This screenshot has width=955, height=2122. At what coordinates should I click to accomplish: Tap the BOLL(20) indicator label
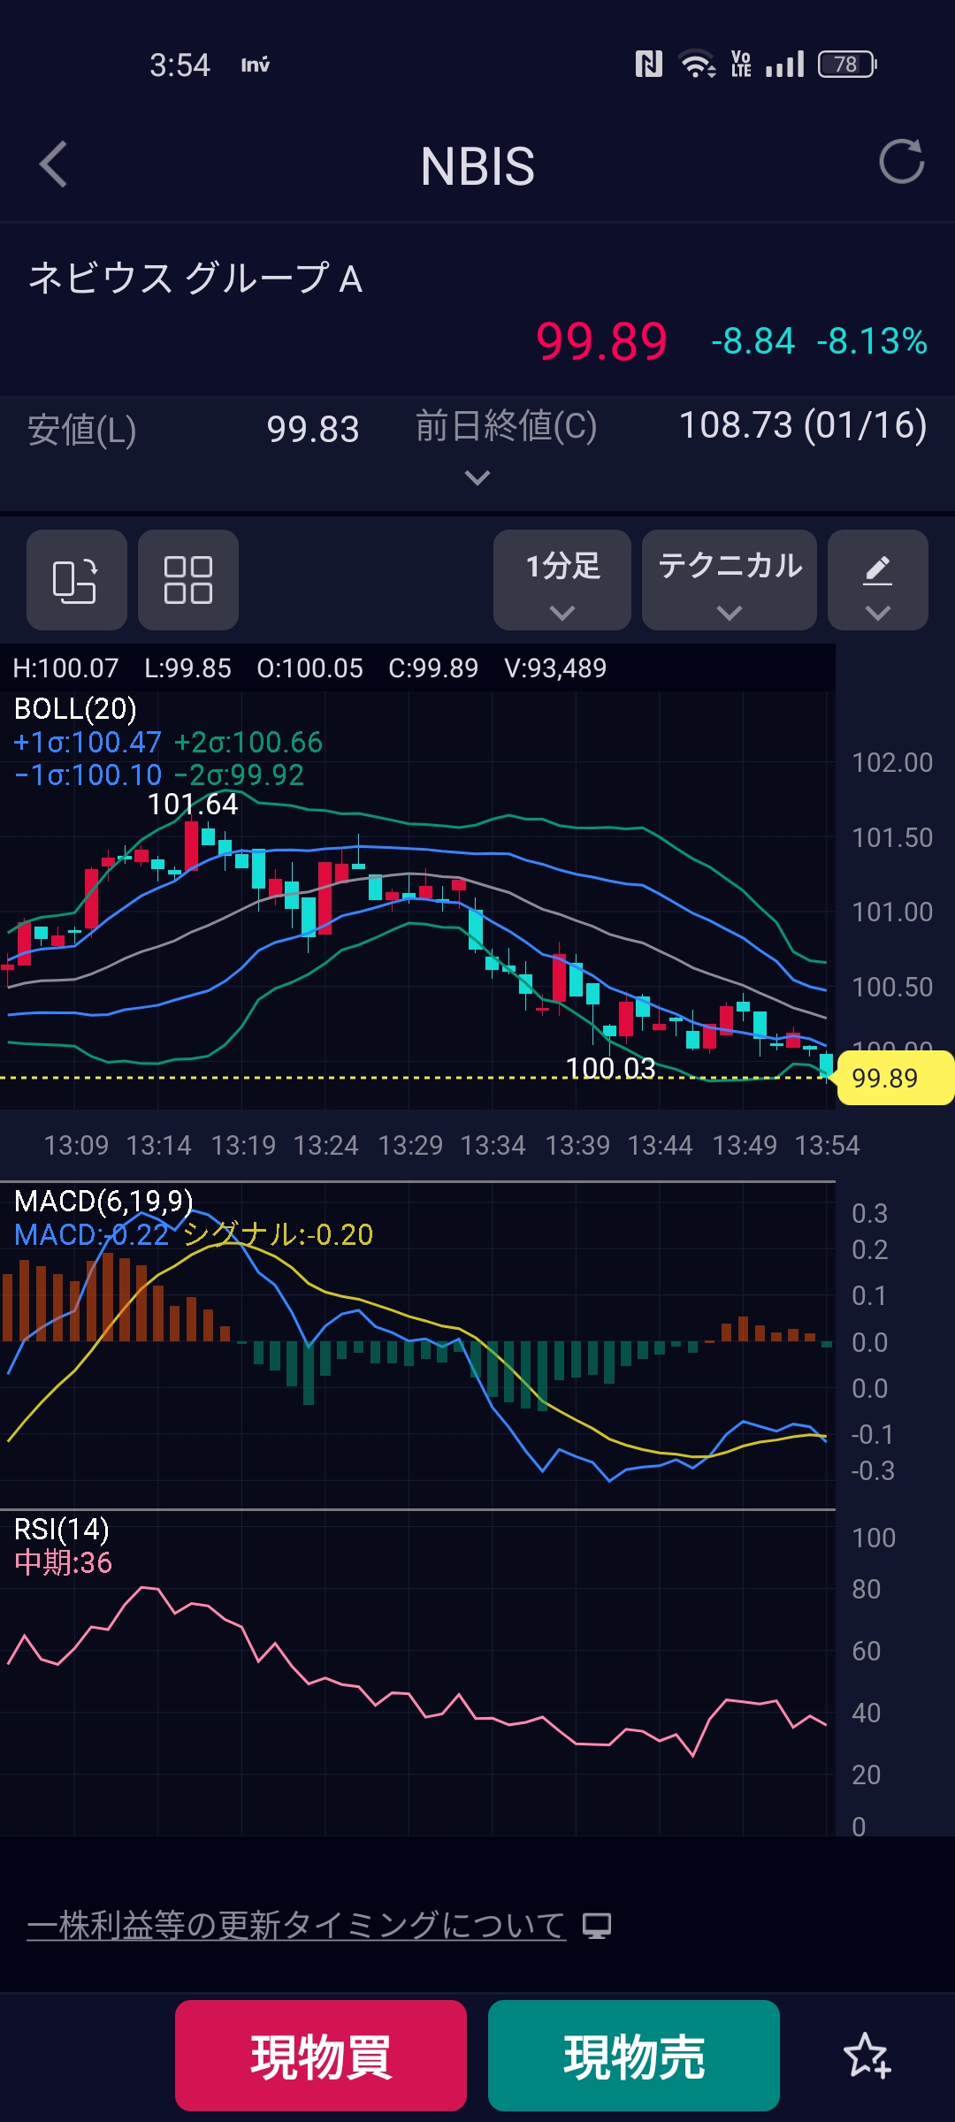click(76, 709)
